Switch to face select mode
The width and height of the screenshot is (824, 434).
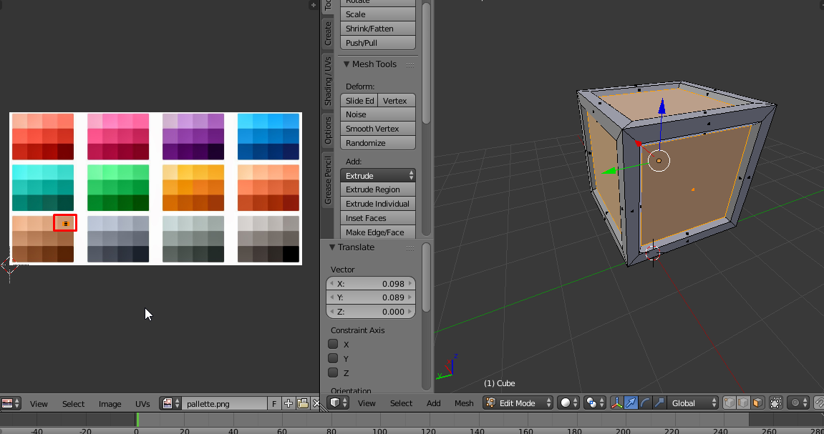[x=757, y=403]
